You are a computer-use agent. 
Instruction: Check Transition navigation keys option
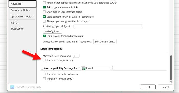(44, 60)
